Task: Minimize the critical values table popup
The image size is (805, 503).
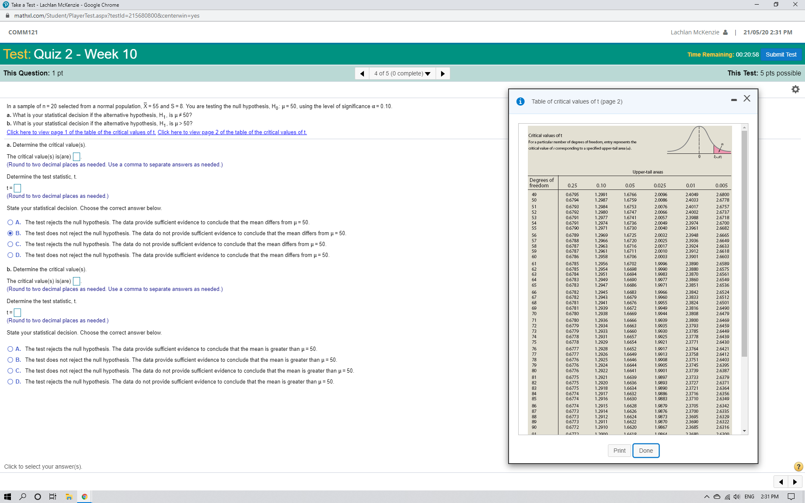Action: [734, 100]
